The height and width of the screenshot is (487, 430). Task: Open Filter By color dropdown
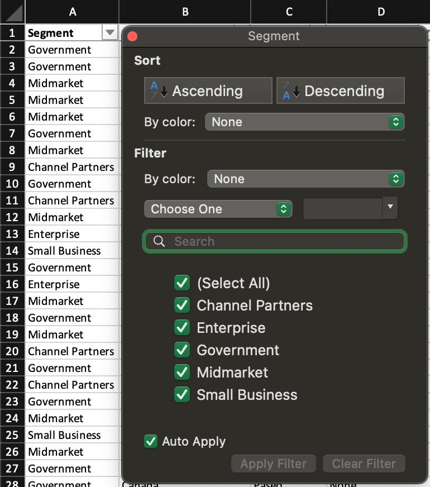[x=306, y=179]
